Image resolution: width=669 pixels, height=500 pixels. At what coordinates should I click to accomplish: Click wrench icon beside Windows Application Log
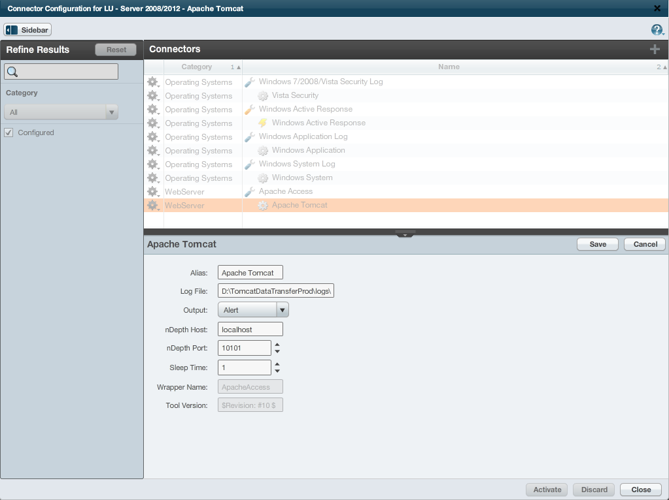[x=250, y=136]
